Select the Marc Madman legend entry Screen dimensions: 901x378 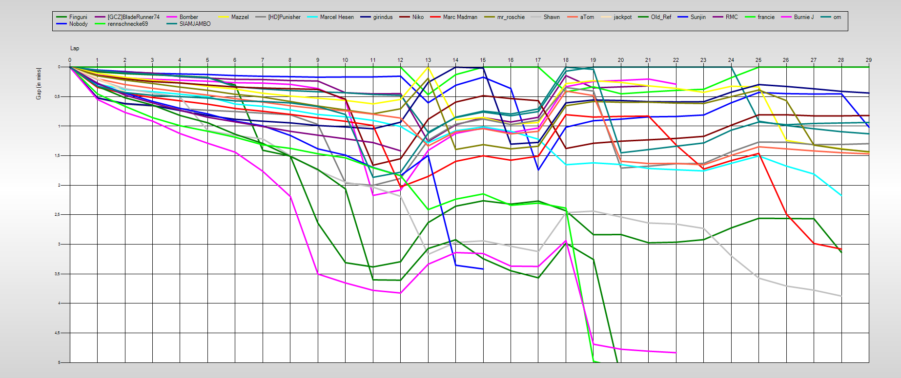tap(460, 17)
